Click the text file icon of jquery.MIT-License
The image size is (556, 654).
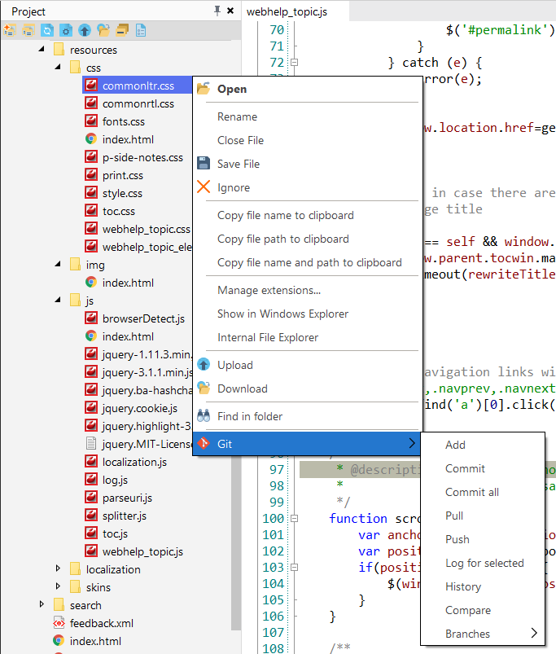click(91, 443)
